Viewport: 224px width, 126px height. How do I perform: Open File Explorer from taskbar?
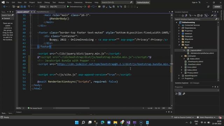(x=115, y=122)
